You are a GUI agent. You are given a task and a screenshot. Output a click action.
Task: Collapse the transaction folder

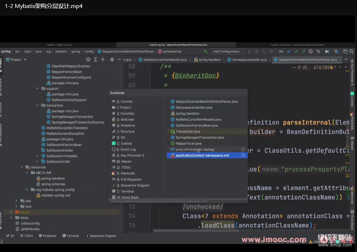click(x=37, y=106)
